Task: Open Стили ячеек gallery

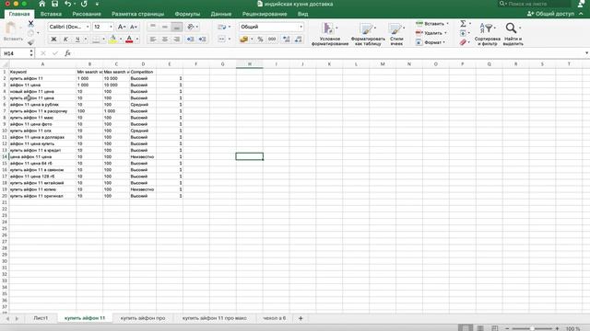Action: tap(396, 34)
